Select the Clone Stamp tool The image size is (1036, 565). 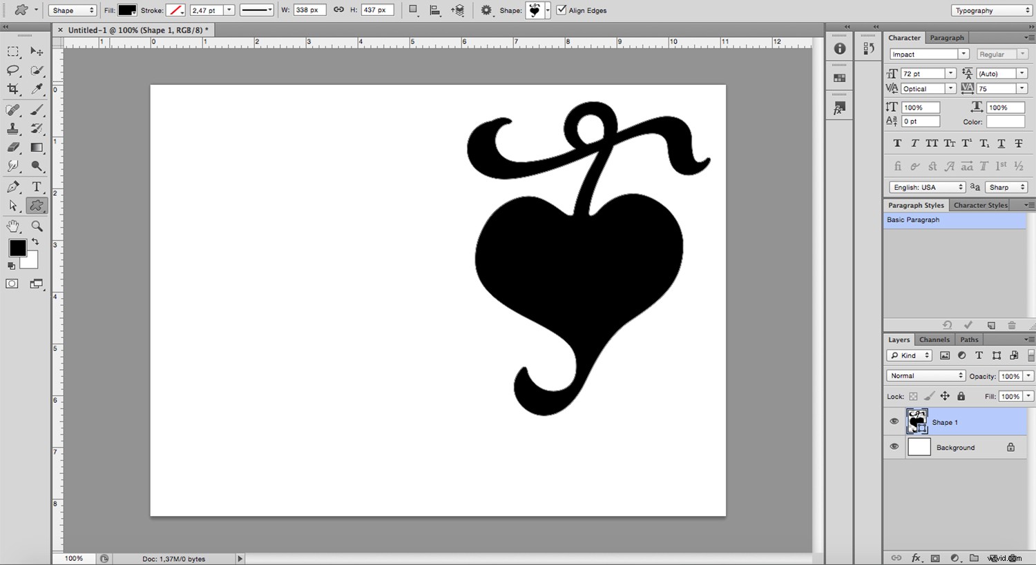coord(12,128)
